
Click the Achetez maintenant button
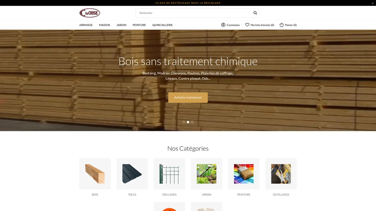click(188, 98)
